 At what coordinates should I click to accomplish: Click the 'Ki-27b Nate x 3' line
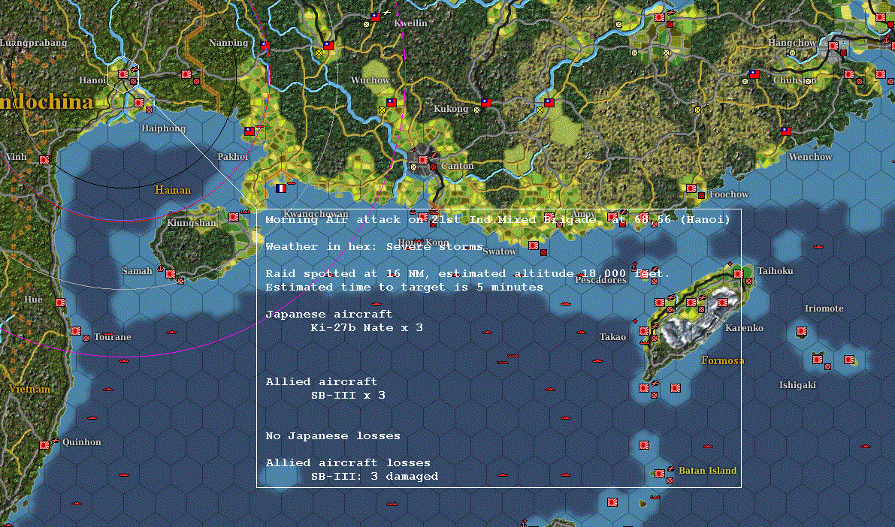click(x=367, y=328)
